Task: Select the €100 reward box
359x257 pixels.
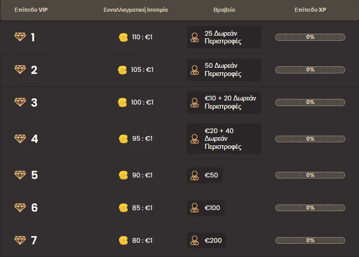Action: tap(206, 208)
